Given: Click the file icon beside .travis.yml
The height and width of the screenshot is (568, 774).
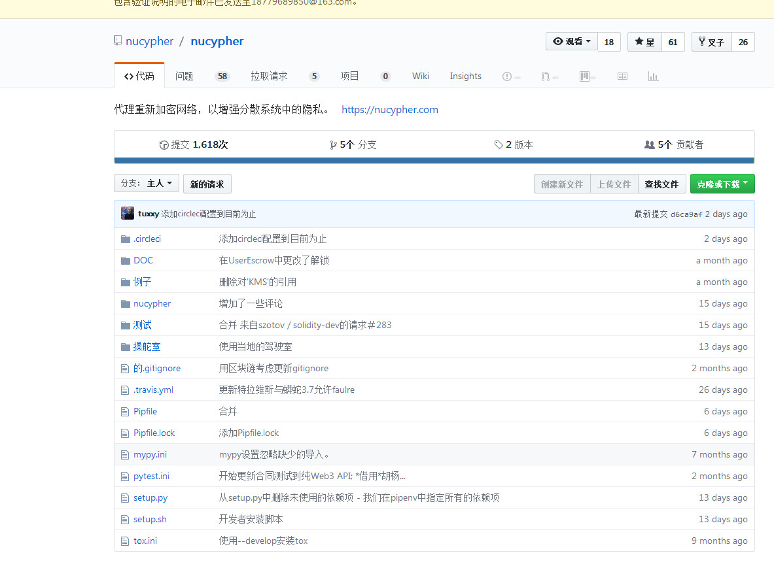Looking at the screenshot, I should click(125, 390).
